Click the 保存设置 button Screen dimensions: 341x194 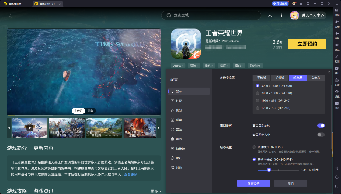pos(253,184)
